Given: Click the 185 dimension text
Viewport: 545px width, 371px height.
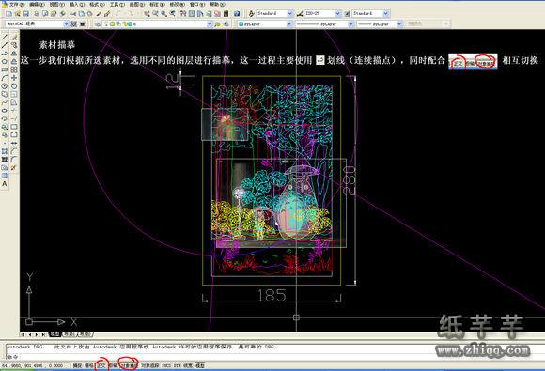Looking at the screenshot, I should [272, 295].
